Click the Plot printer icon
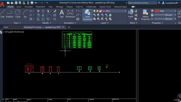 (32, 3)
